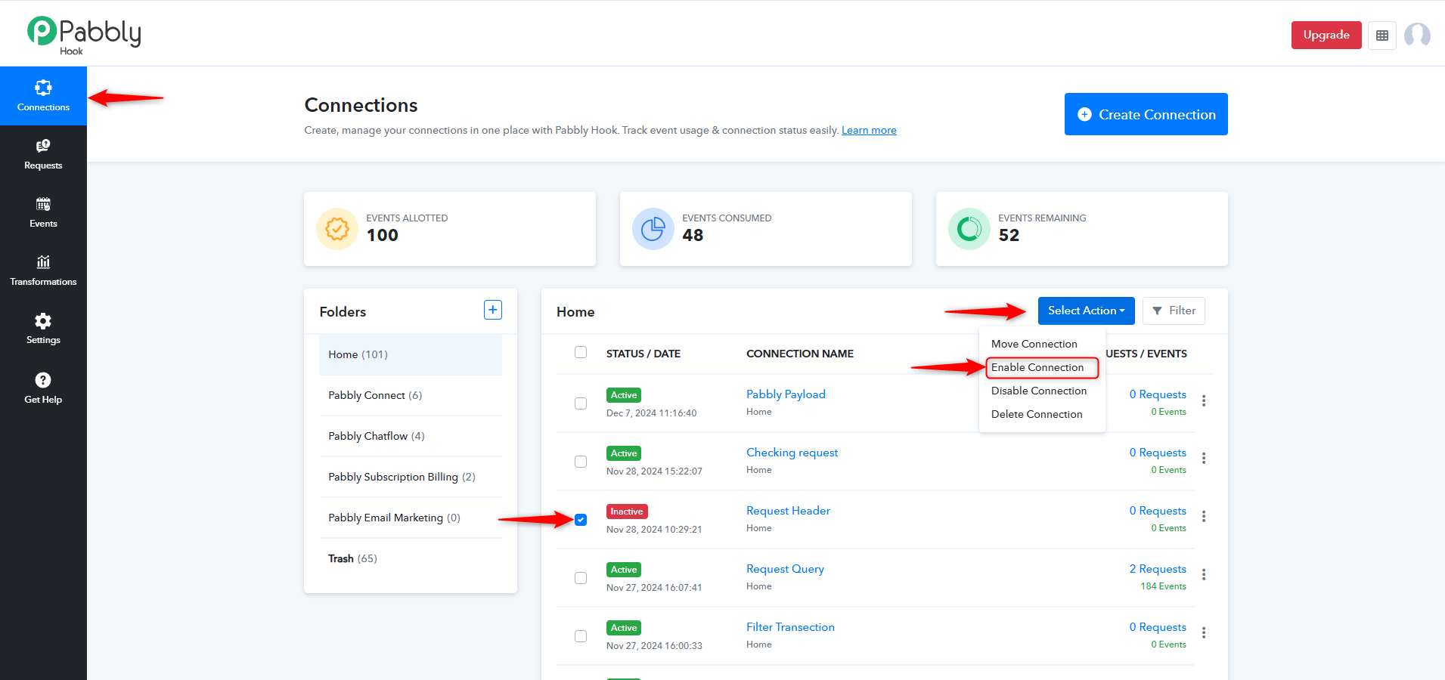Follow the Learn more link
1445x680 pixels.
[869, 130]
